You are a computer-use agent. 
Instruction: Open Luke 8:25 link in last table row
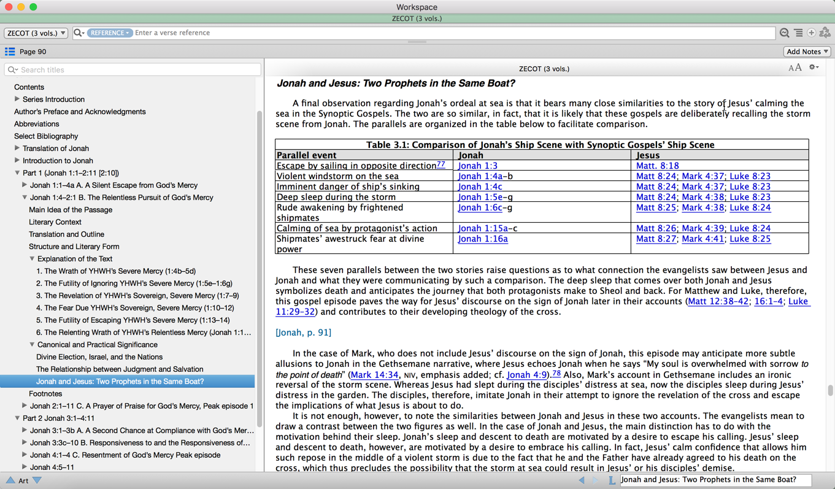(750, 239)
